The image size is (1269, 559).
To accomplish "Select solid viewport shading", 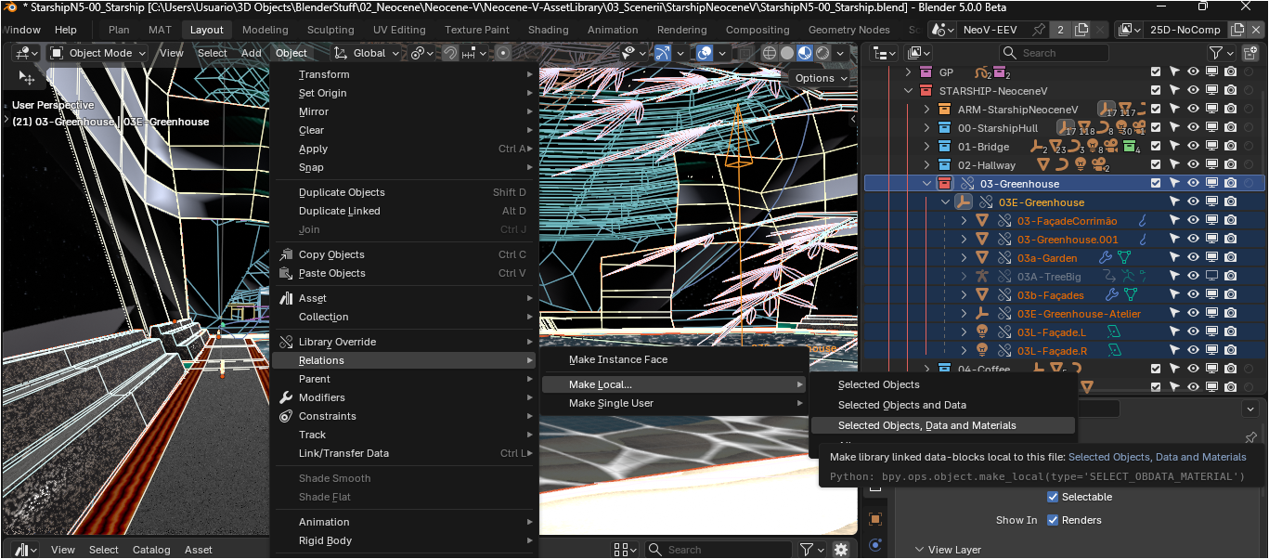I will pos(787,53).
